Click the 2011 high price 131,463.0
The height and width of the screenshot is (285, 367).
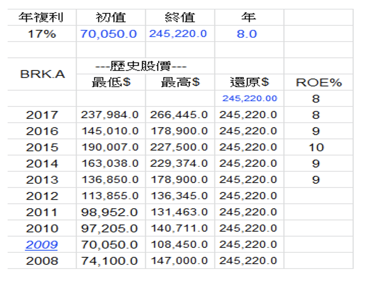click(179, 212)
